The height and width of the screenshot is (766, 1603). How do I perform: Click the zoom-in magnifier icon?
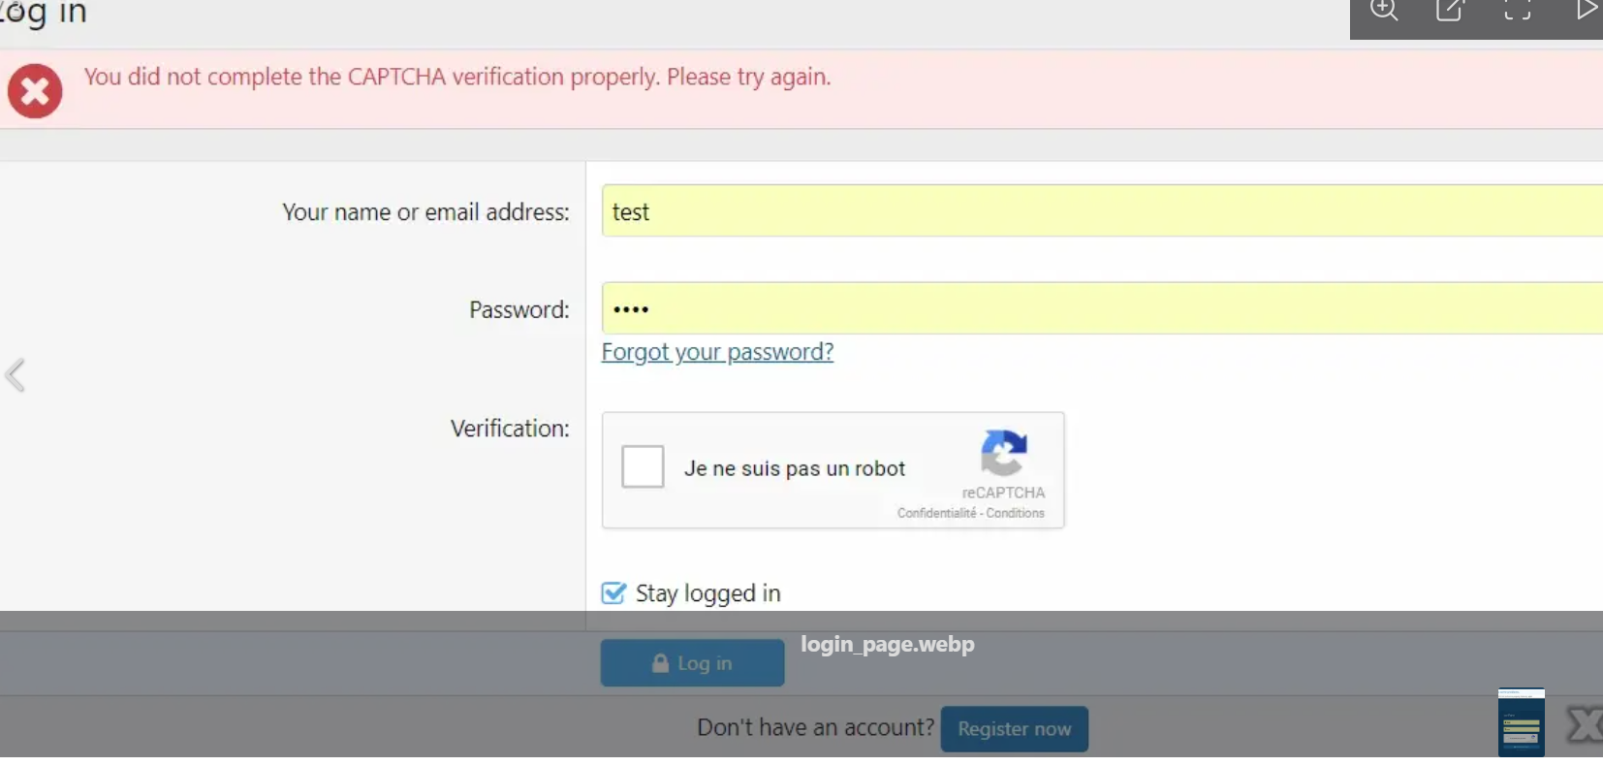coord(1384,11)
